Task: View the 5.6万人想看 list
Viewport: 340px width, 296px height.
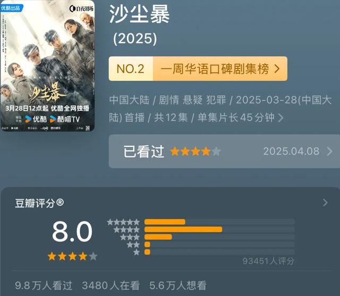Action: click(x=178, y=285)
